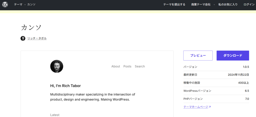256x117 pixels.
Task: Click the heading Hi, I'm Rich Tabor
Action: pyautogui.click(x=65, y=86)
